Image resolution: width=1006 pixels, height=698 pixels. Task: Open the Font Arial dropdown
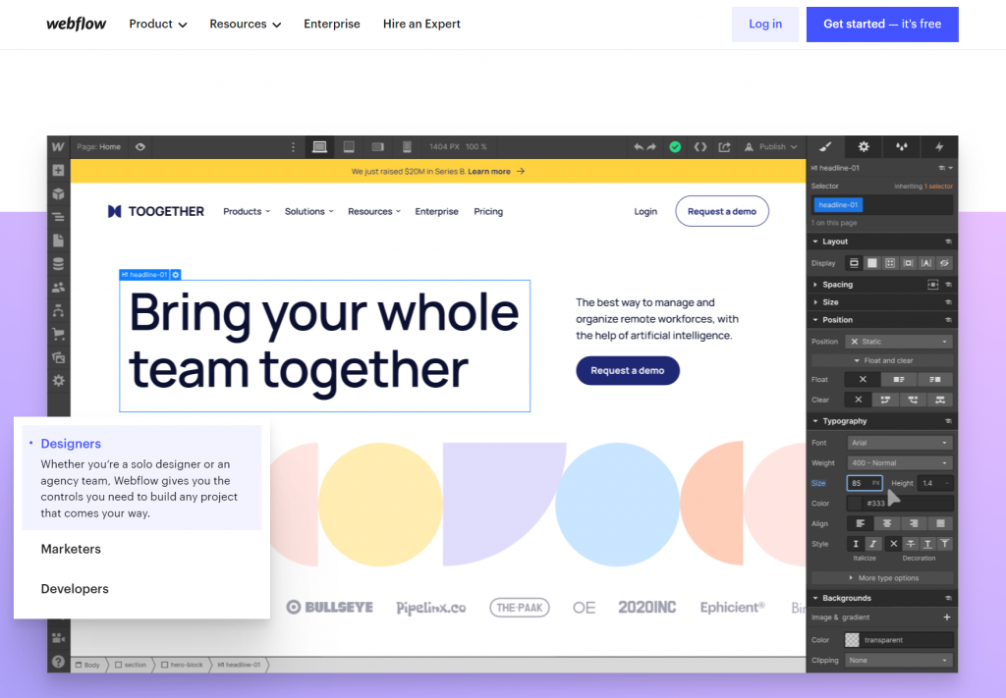click(900, 443)
